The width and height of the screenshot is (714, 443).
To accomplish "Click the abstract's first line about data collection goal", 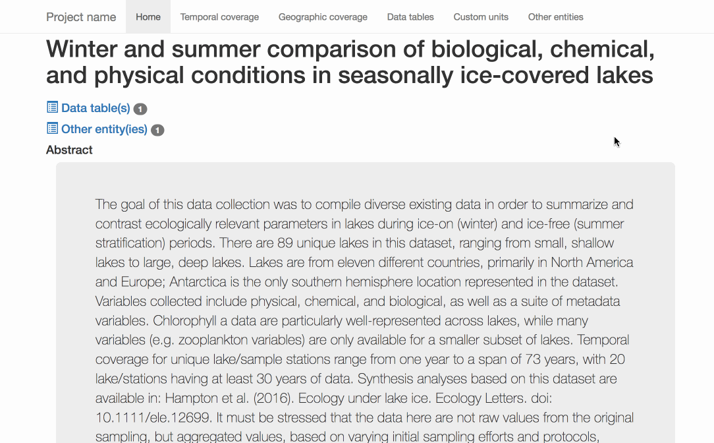I will (364, 204).
